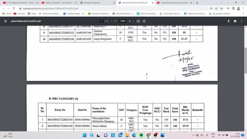Switch to Manipur University tab
The height and width of the screenshot is (139, 247).
pos(98,3)
